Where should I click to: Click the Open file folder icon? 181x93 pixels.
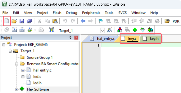[14, 21]
